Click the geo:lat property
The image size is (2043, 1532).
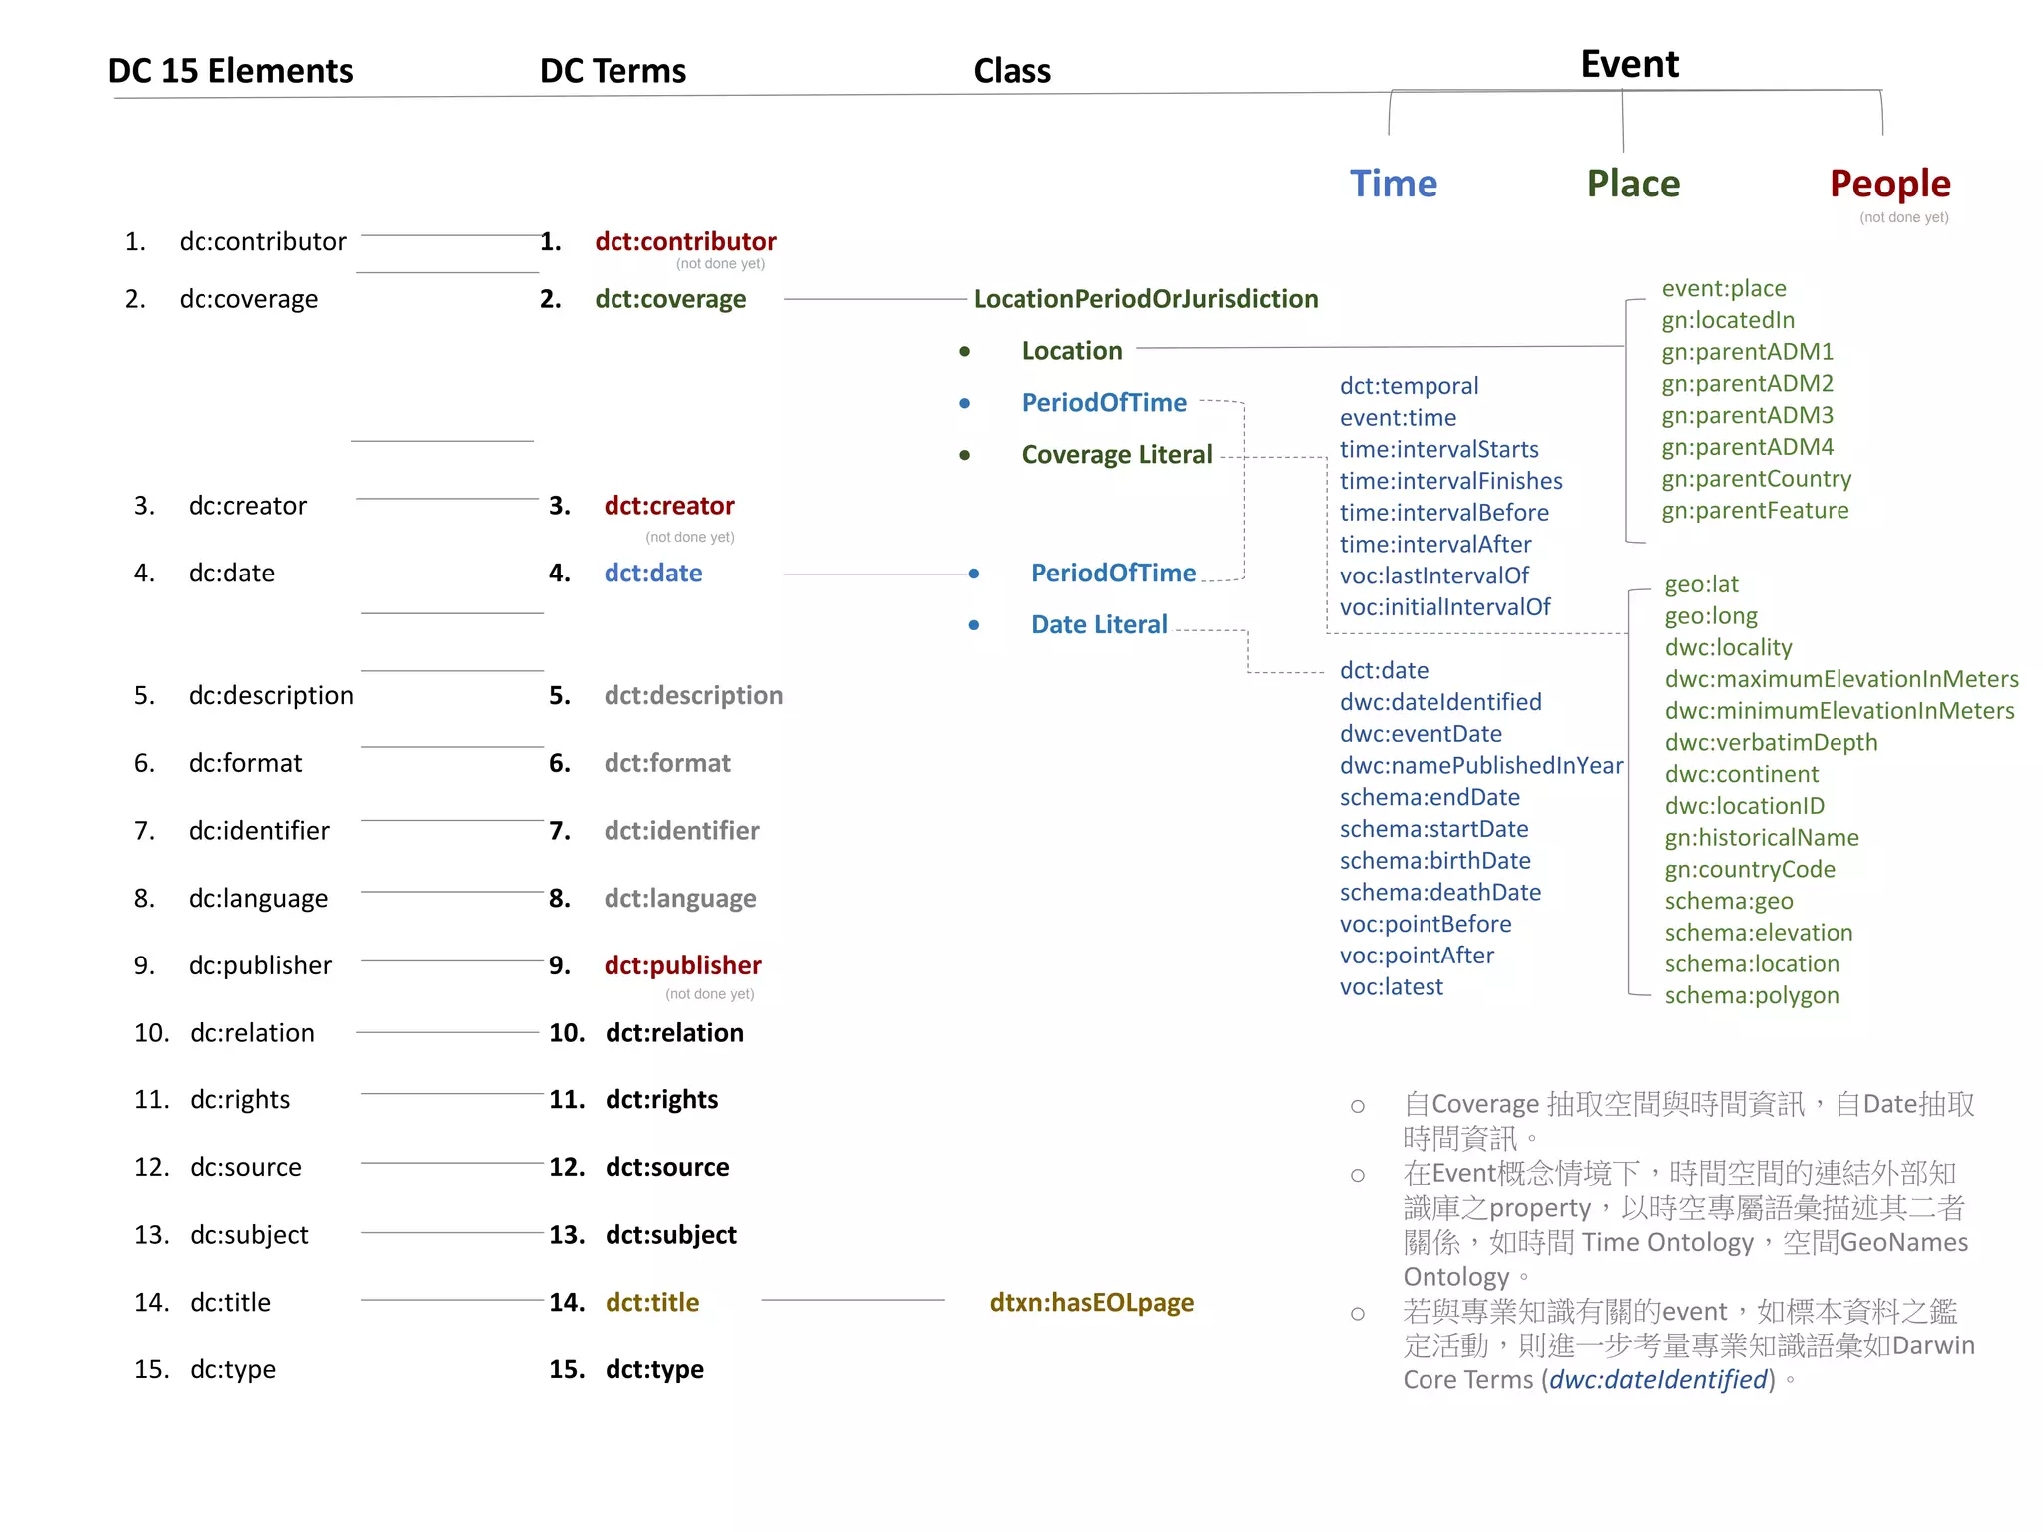tap(1700, 584)
